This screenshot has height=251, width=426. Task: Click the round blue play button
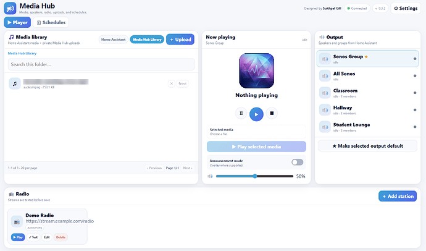[256, 114]
